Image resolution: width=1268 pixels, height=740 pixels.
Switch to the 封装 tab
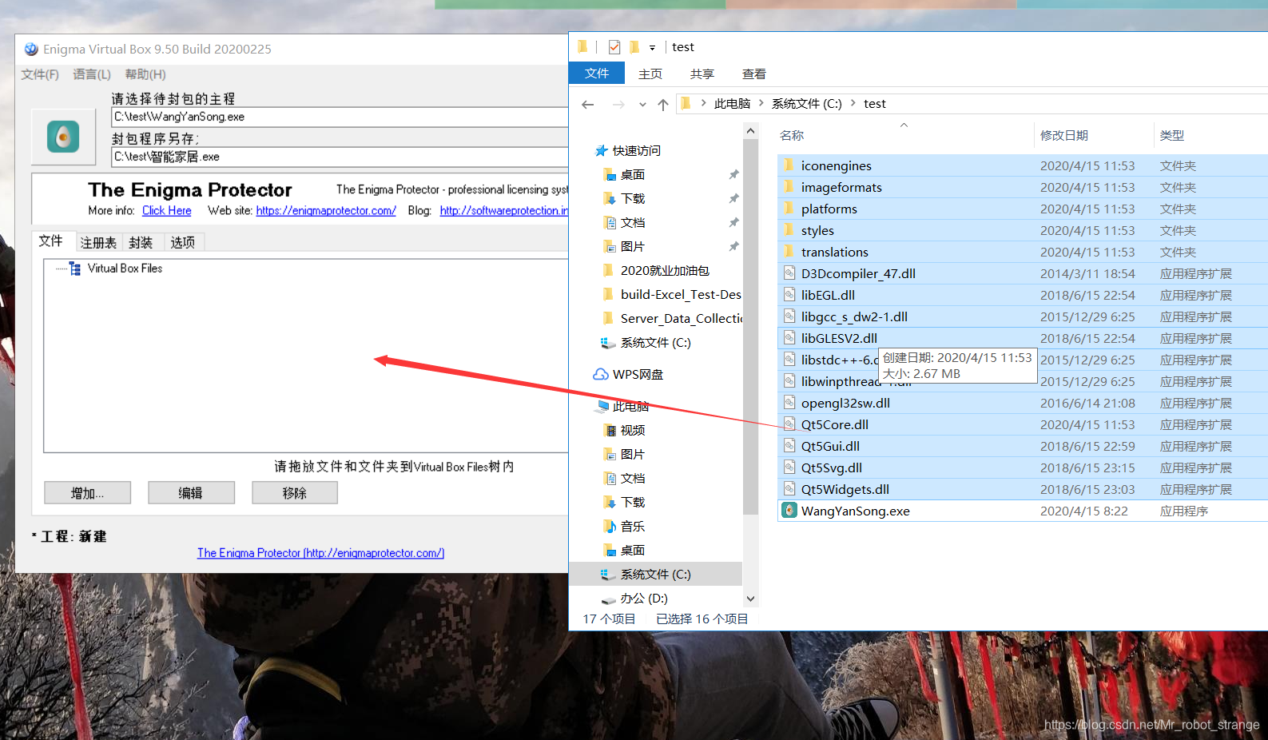pos(141,242)
